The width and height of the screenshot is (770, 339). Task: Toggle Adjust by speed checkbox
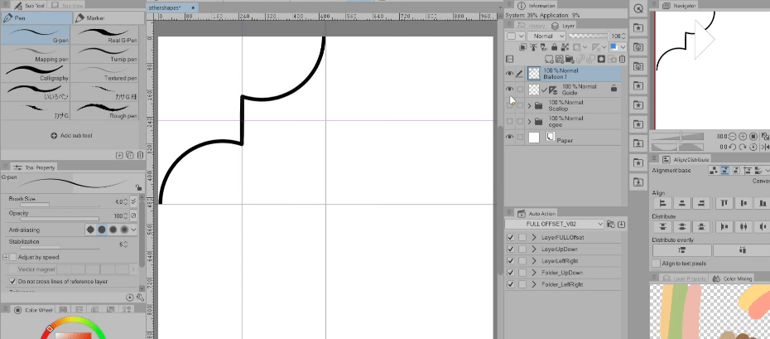tap(13, 257)
